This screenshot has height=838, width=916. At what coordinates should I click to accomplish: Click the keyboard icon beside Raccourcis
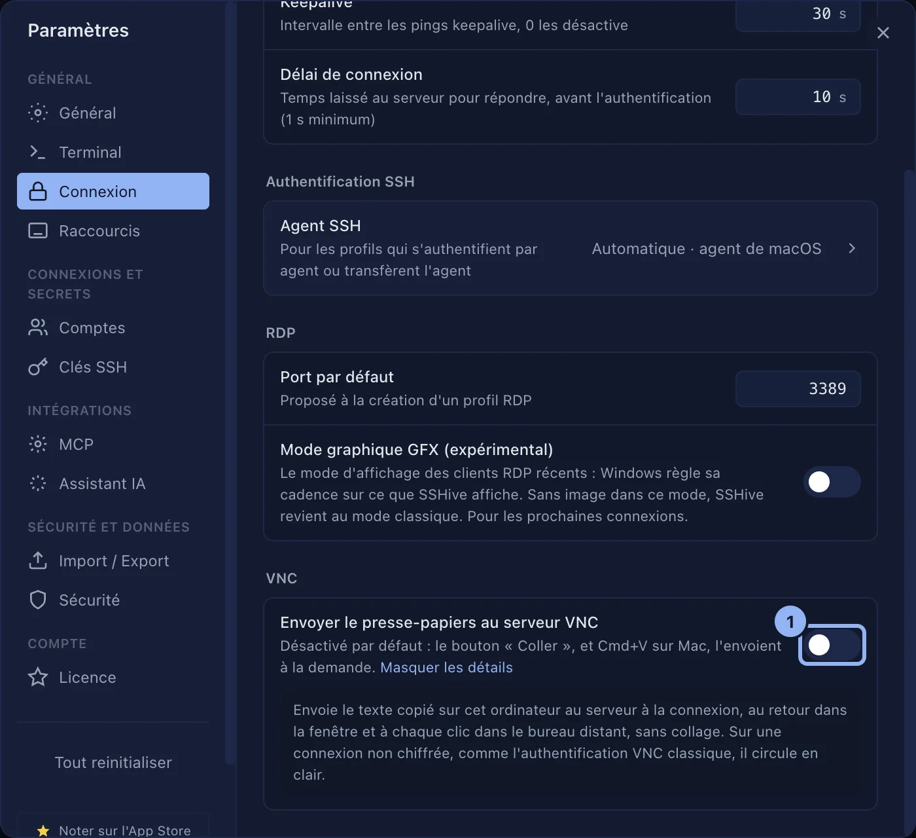pos(38,230)
